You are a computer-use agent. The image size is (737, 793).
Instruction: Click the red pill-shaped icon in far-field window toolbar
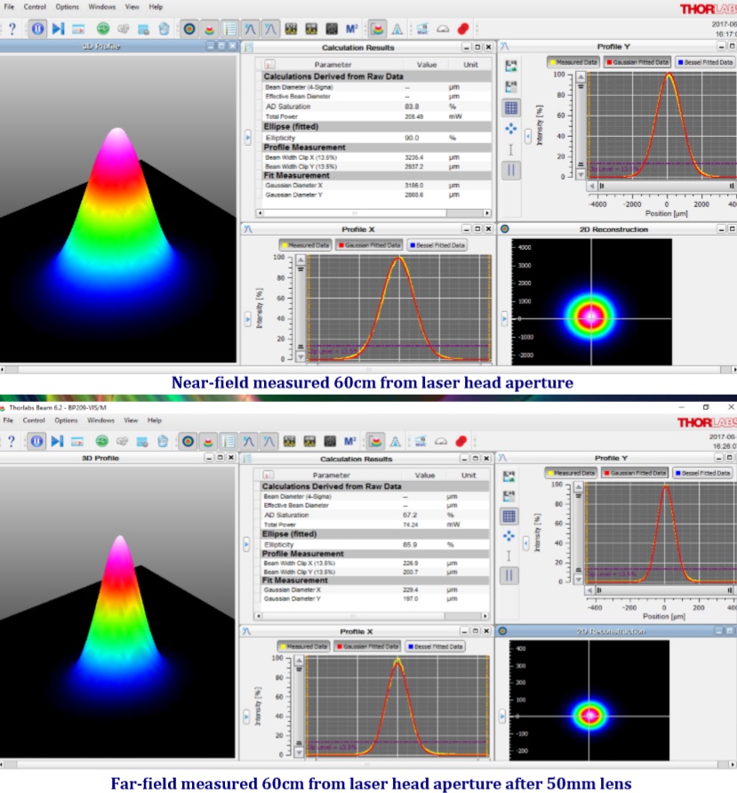pos(462,441)
